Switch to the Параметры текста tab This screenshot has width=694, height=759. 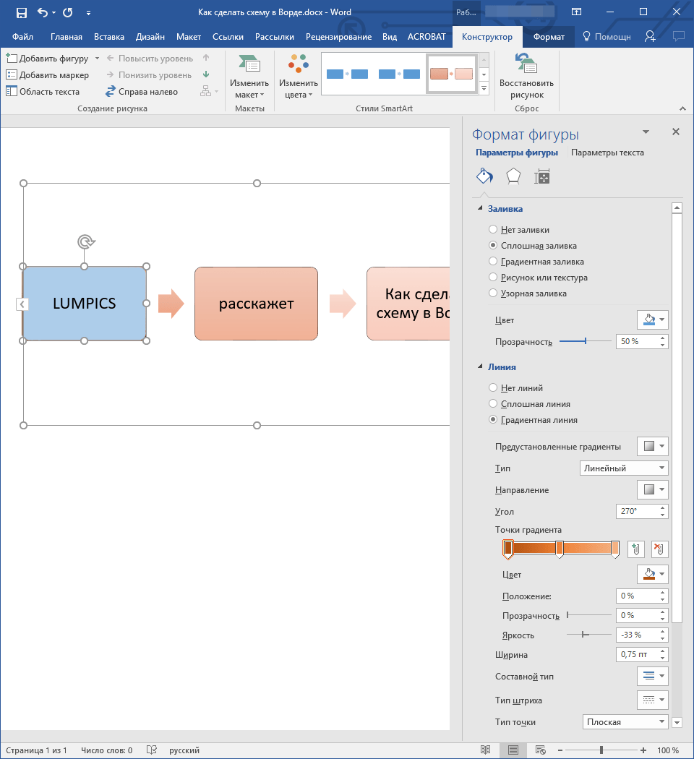point(607,153)
